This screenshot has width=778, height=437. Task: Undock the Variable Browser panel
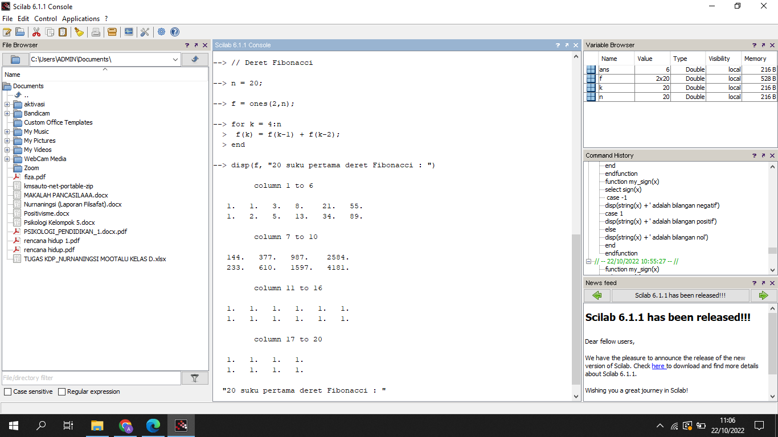(x=763, y=45)
